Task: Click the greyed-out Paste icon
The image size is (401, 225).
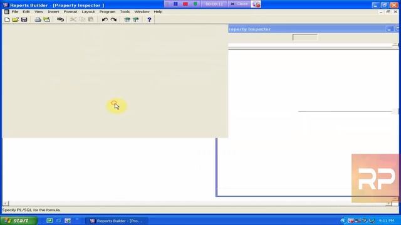Action: [91, 19]
